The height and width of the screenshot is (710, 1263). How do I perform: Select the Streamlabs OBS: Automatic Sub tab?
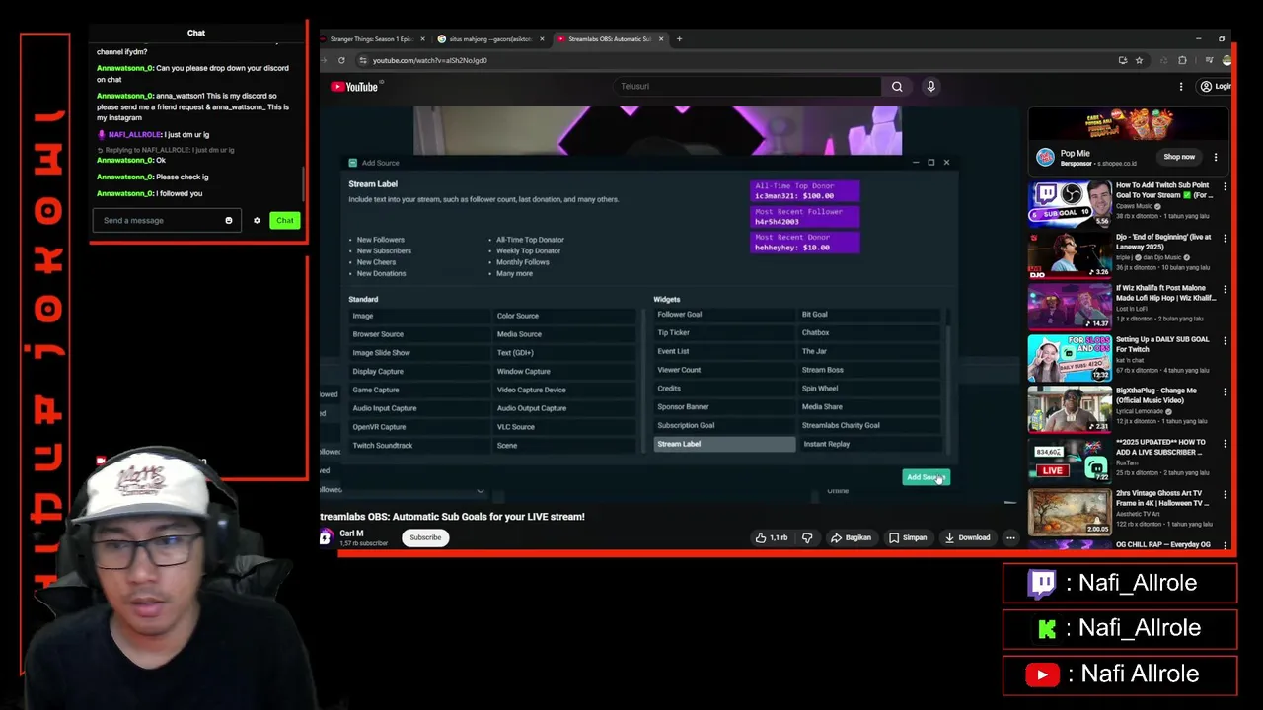pos(609,39)
